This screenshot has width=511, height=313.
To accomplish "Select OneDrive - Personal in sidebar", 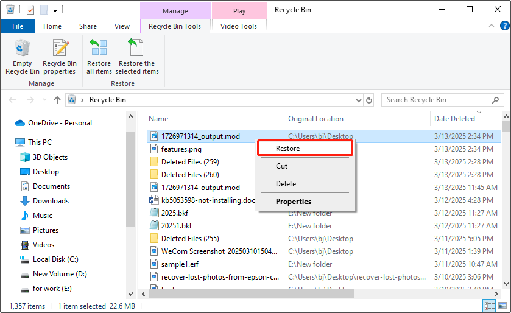I will click(60, 123).
